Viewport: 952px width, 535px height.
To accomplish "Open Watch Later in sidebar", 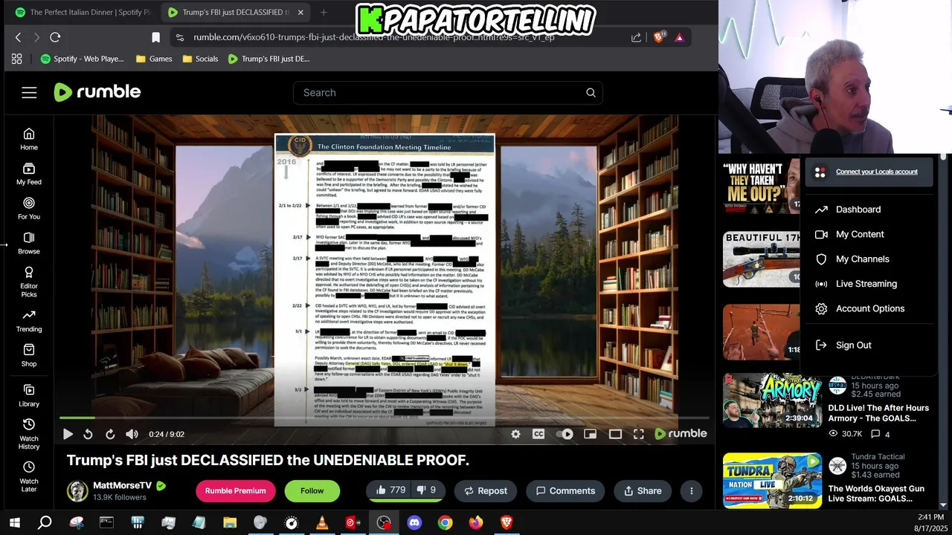I will click(29, 476).
